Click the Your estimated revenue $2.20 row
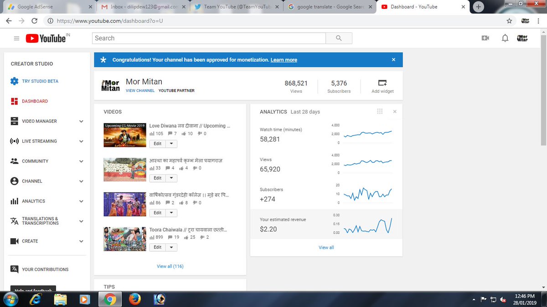The height and width of the screenshot is (307, 547). [326, 224]
